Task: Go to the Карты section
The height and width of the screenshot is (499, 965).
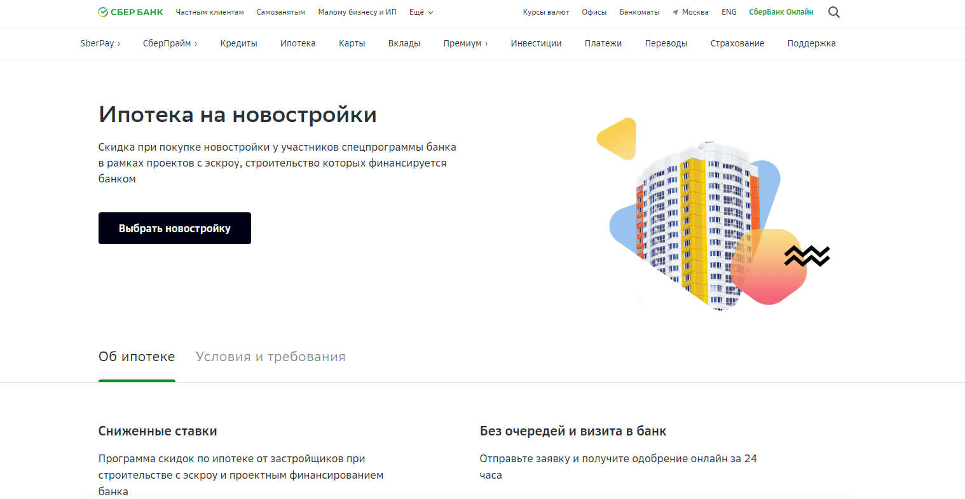Action: [x=352, y=43]
